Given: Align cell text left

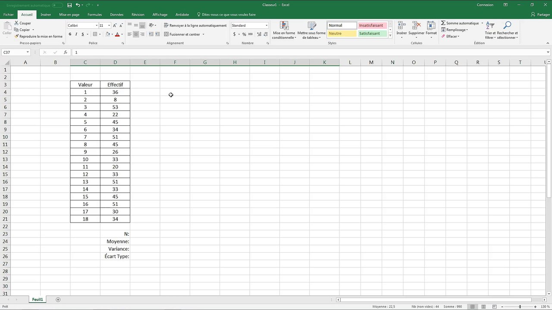Looking at the screenshot, I should [129, 34].
